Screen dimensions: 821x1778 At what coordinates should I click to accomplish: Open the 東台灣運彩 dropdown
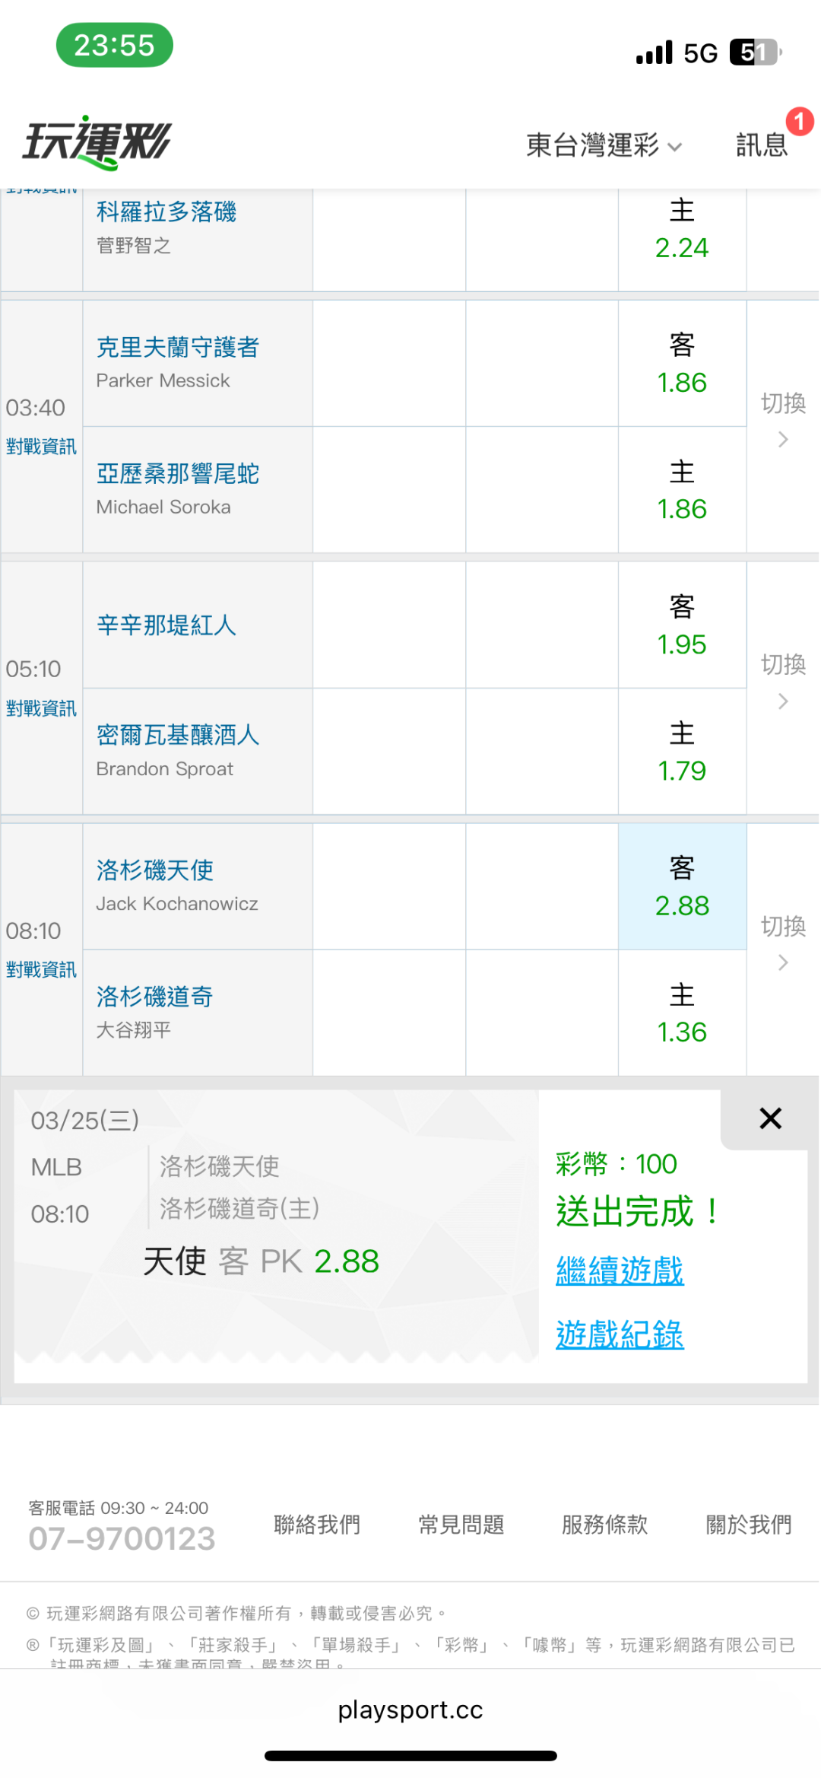click(x=604, y=145)
